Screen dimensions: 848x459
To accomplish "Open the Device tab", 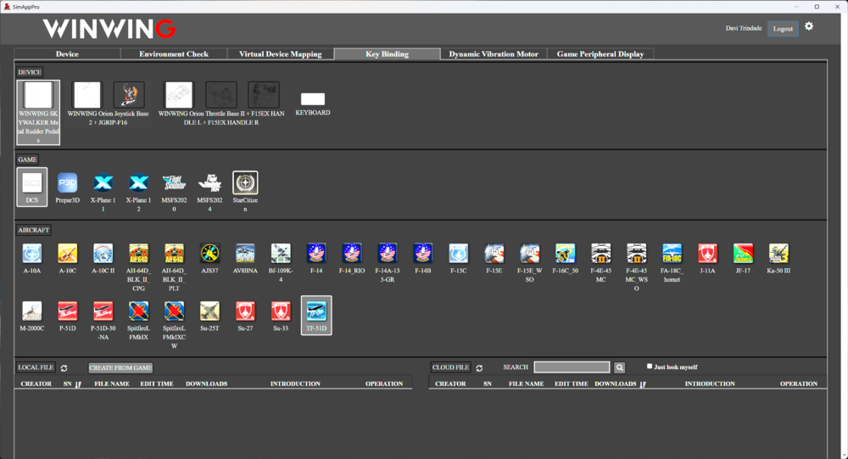I will coord(67,54).
